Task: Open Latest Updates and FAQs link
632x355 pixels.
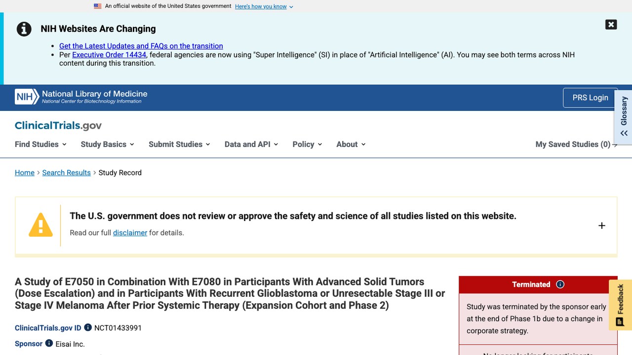Action: [141, 46]
